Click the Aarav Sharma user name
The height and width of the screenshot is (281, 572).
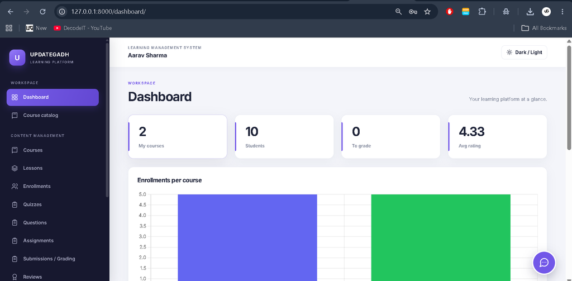(147, 55)
